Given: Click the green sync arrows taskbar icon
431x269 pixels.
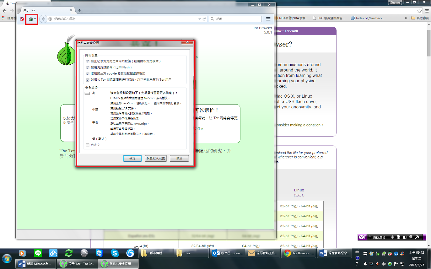Looking at the screenshot, I should 69,253.
